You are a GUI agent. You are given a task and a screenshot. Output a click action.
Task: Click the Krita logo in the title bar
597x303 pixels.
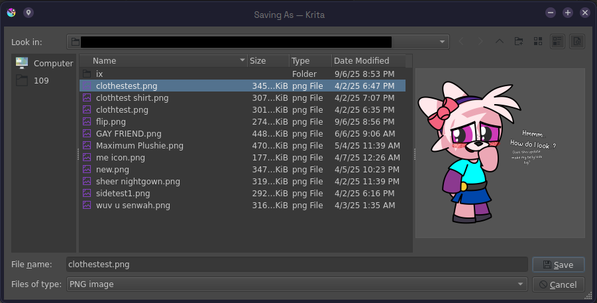11,13
